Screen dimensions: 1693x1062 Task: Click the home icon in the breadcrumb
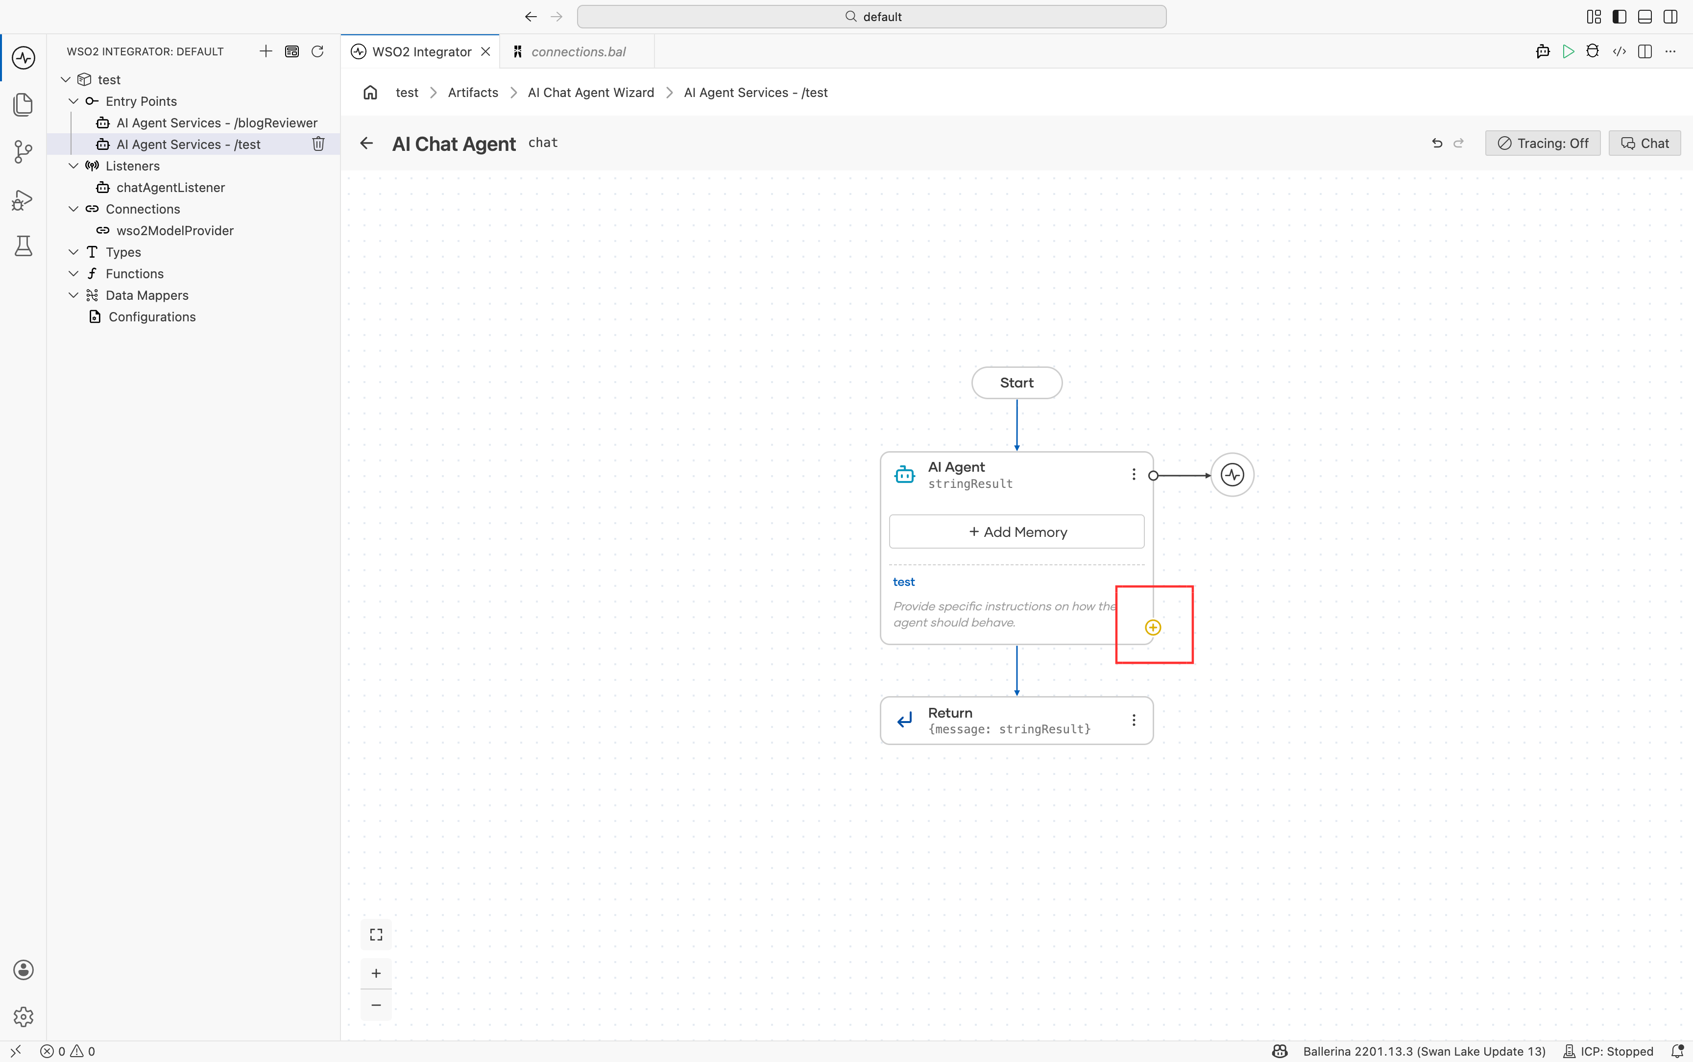click(x=370, y=93)
